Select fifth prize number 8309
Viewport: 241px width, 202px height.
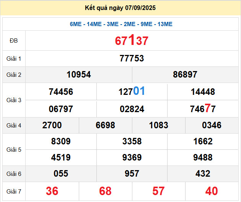pos(61,141)
